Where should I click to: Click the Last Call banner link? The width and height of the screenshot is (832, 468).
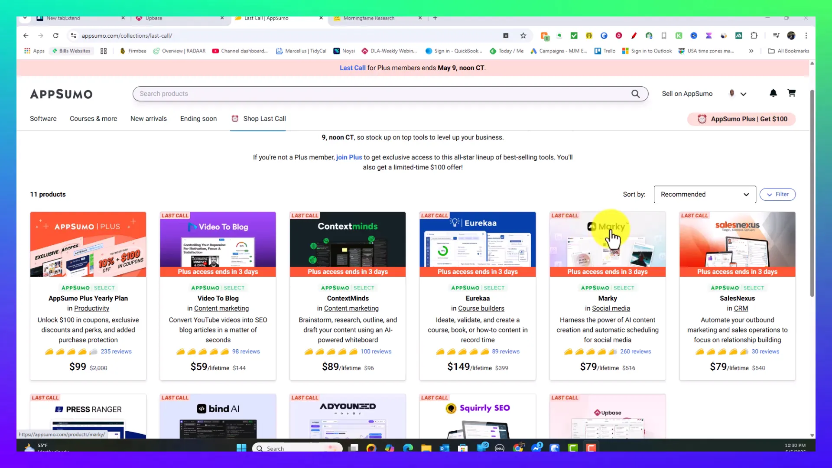pyautogui.click(x=352, y=68)
